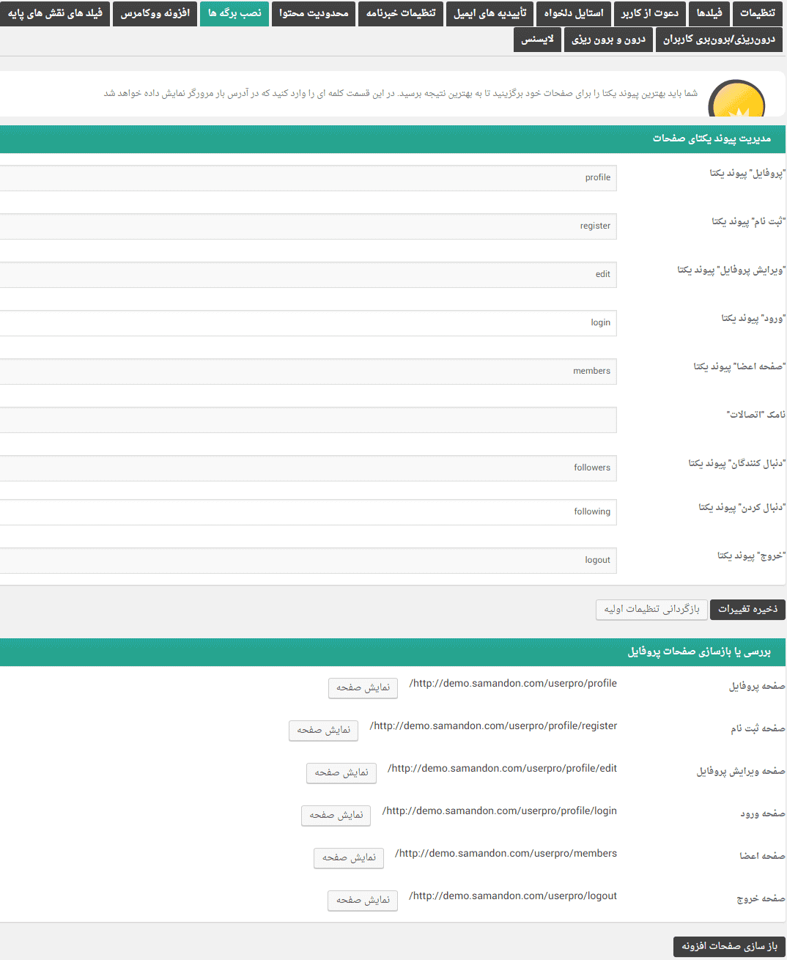
Task: Click the userpro/logout URL text
Action: click(513, 896)
